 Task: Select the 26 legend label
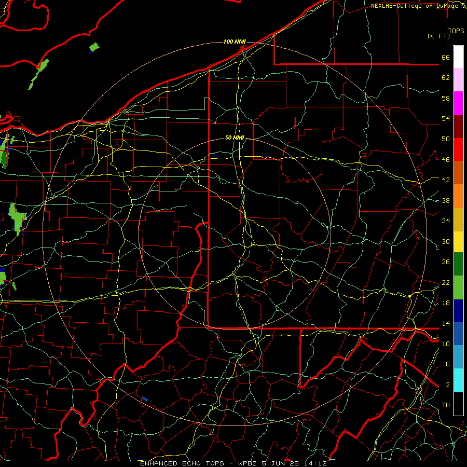[446, 262]
